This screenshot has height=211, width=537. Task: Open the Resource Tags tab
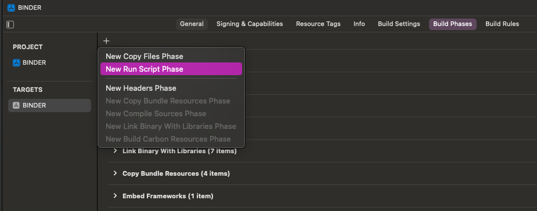tap(318, 24)
